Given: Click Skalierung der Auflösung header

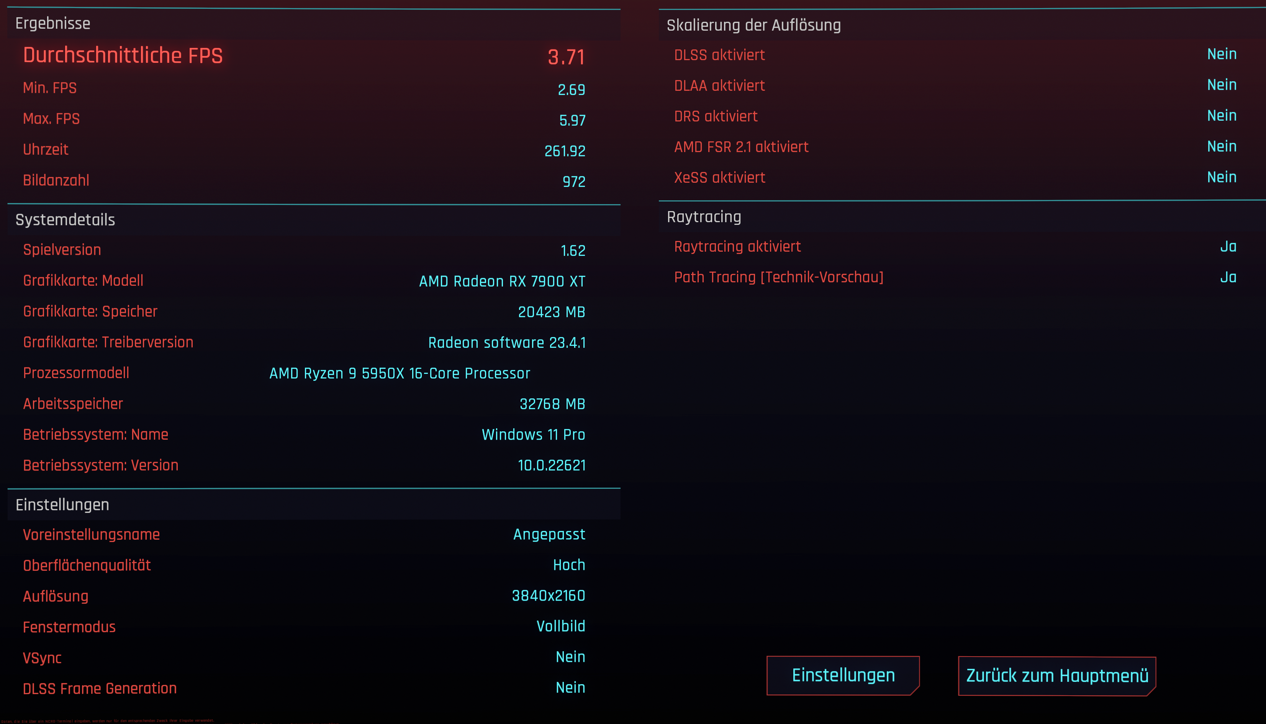Looking at the screenshot, I should click(753, 25).
